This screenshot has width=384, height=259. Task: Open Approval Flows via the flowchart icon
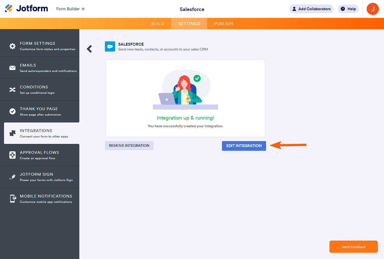pyautogui.click(x=13, y=155)
